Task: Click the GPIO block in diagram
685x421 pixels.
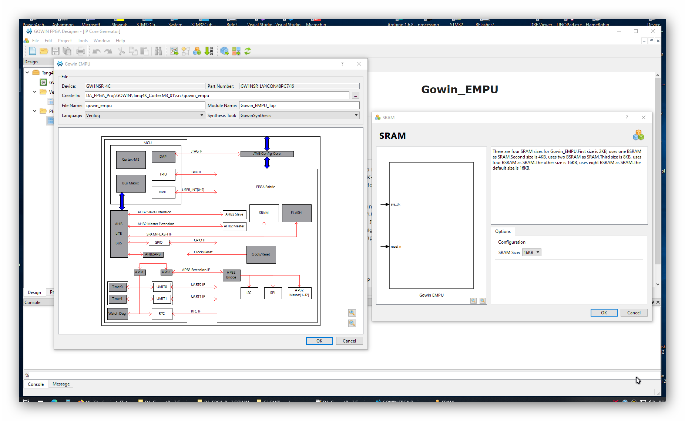Action: click(x=159, y=243)
